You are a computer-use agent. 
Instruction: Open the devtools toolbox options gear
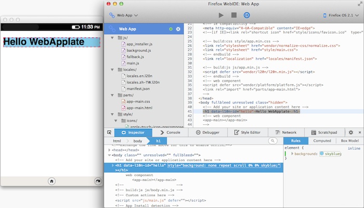tap(351, 133)
